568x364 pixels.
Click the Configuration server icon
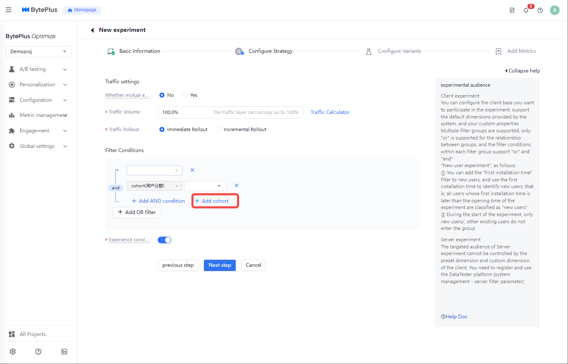point(12,100)
